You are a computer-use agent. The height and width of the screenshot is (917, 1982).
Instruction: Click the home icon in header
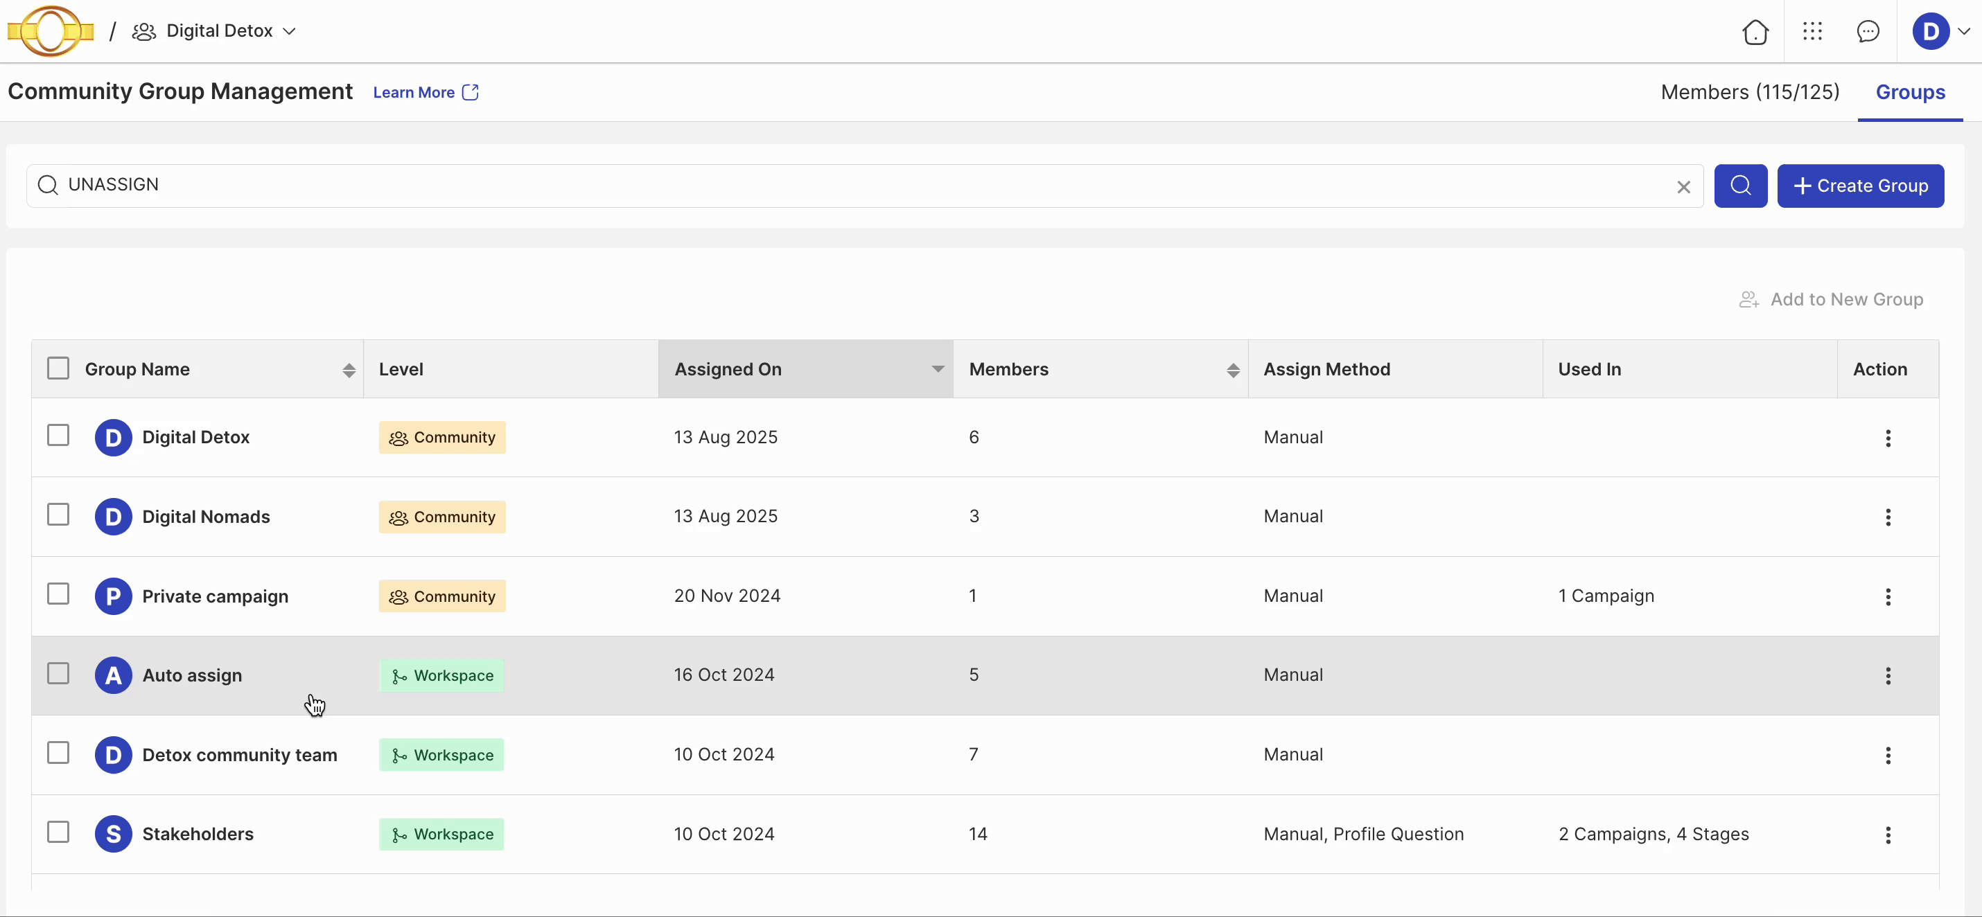click(1755, 32)
